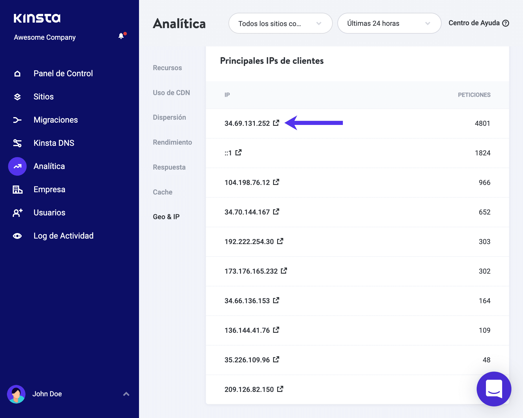Select the Uso de CDN tab
Screen dimensions: 523x418
[171, 93]
